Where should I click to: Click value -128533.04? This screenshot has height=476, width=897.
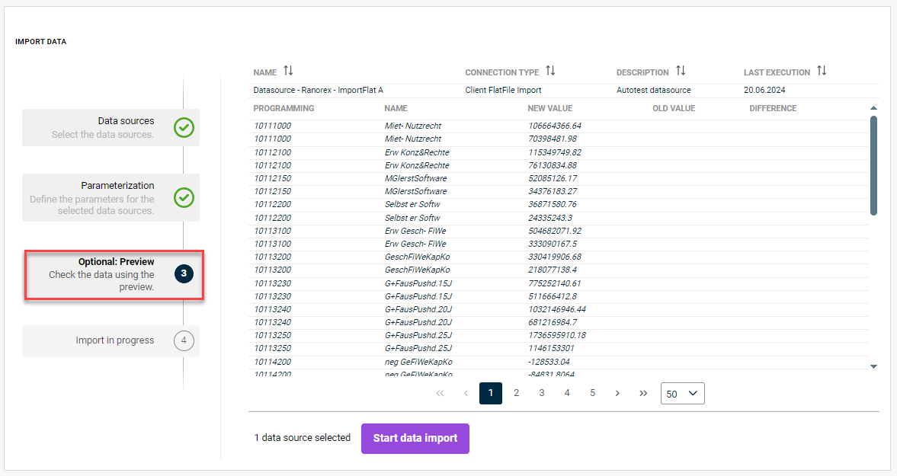[x=549, y=362]
